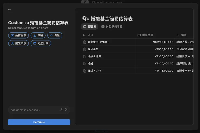Click the 估算金額 column header
Image resolution: width=200 pixels, height=133 pixels.
145,35
